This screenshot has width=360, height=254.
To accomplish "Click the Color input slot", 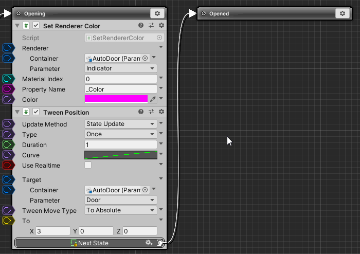I will 8,99.
